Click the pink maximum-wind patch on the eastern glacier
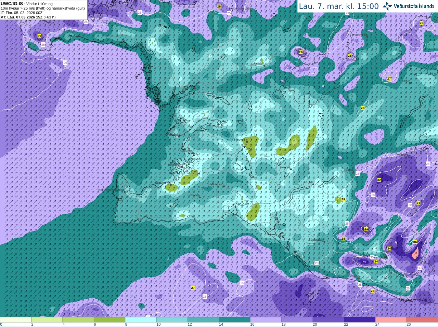The image size is (438, 327). click(x=415, y=254)
